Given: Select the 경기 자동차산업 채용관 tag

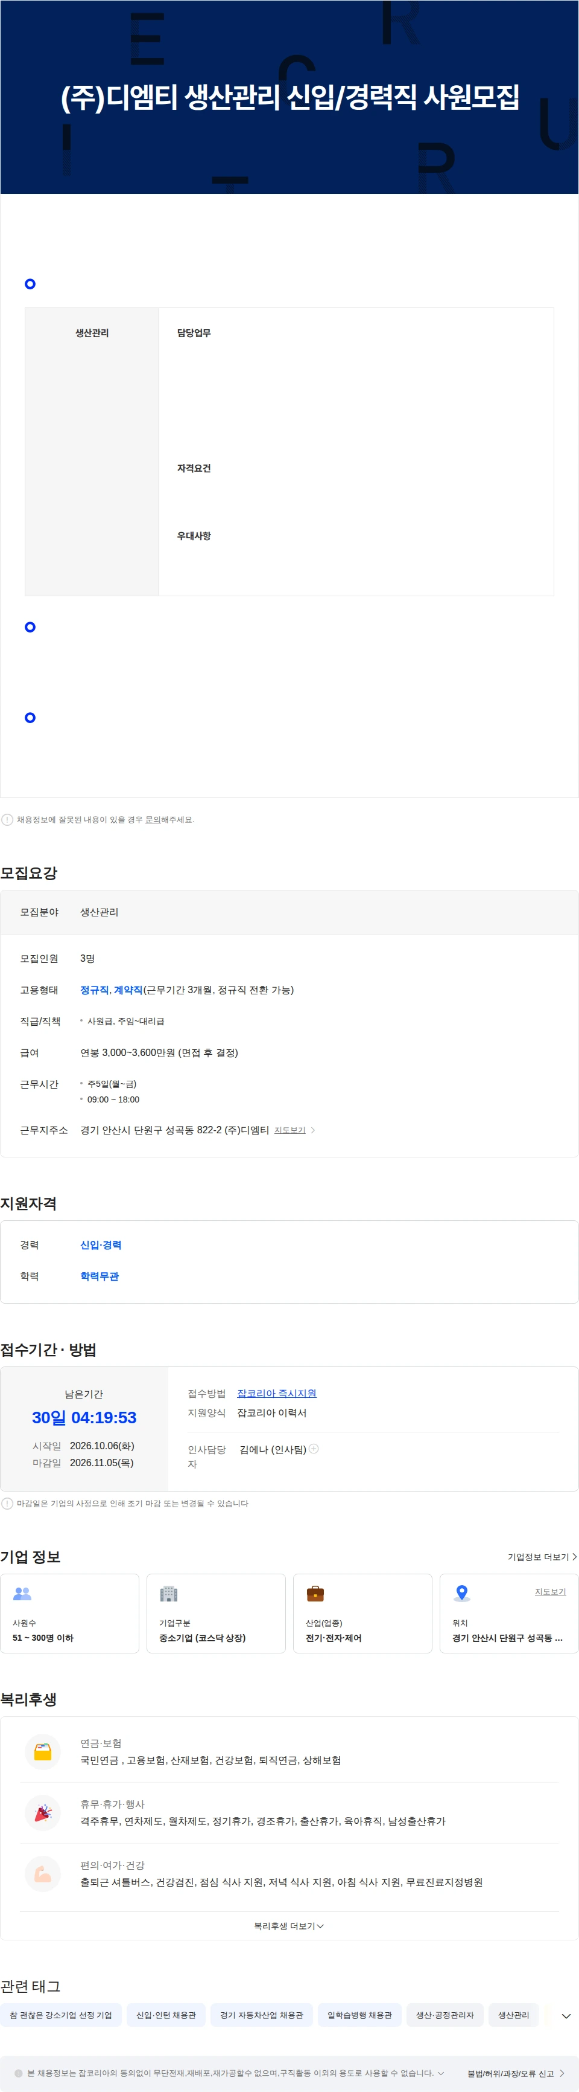Looking at the screenshot, I should click(261, 2015).
